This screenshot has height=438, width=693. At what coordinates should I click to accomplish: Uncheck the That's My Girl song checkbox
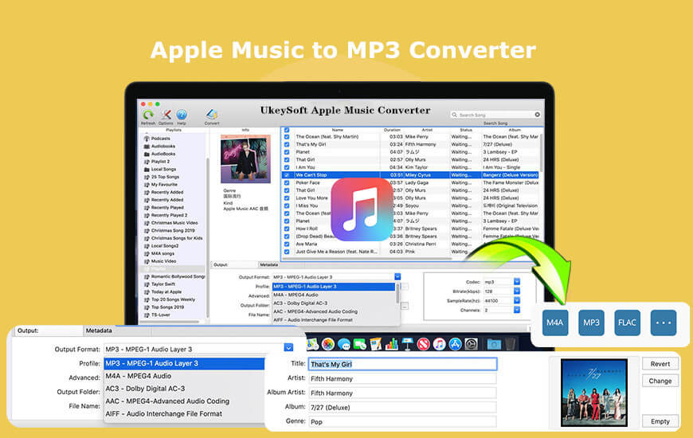coord(287,144)
